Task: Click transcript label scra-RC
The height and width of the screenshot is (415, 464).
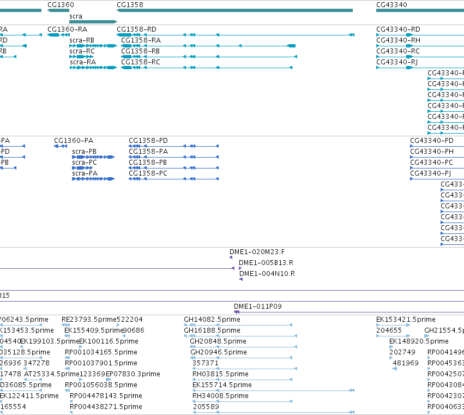Action: (x=82, y=51)
